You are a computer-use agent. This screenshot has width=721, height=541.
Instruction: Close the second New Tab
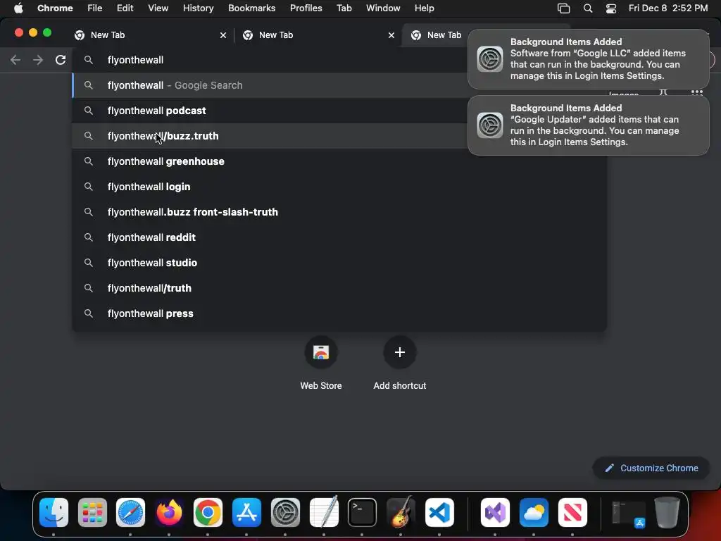click(391, 35)
